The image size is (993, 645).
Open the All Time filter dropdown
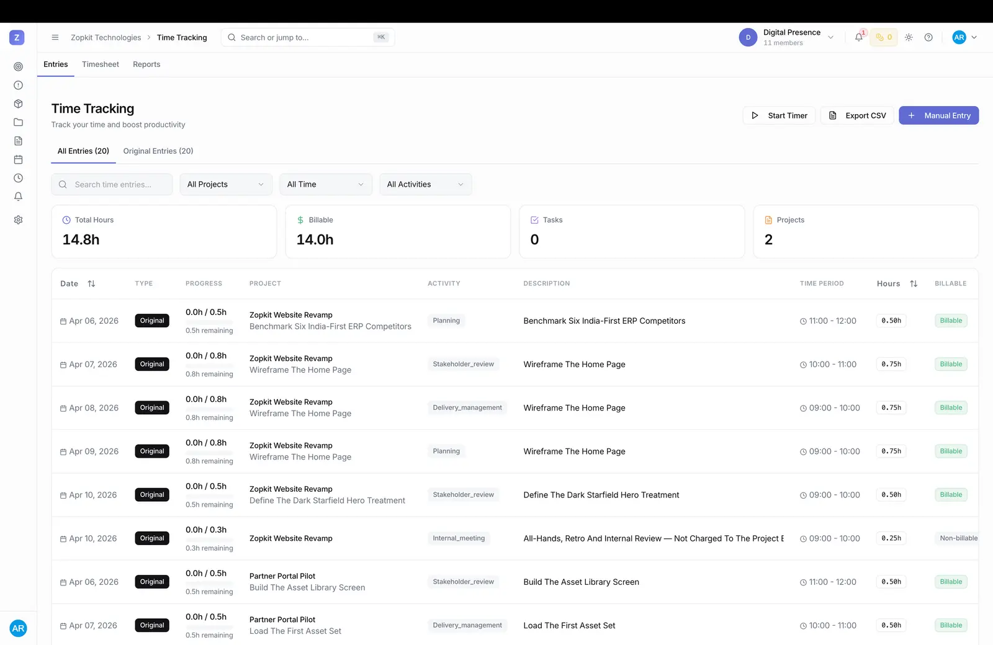pos(326,184)
